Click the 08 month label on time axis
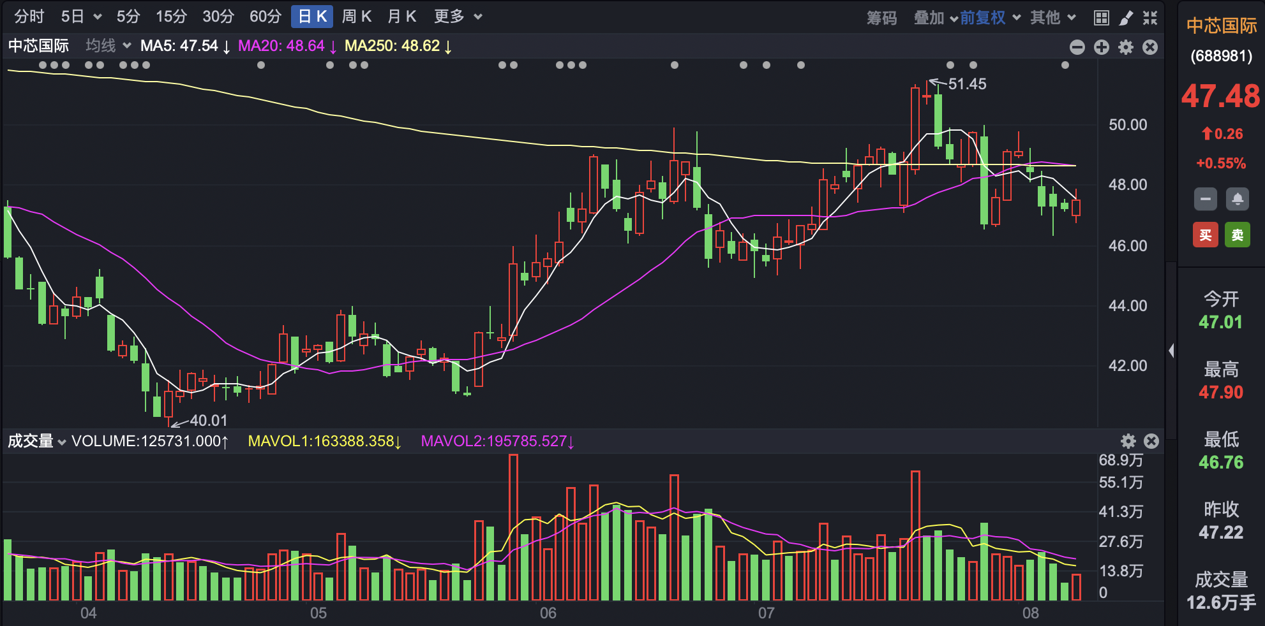Screen dimensions: 1265x626 pyautogui.click(x=1031, y=613)
